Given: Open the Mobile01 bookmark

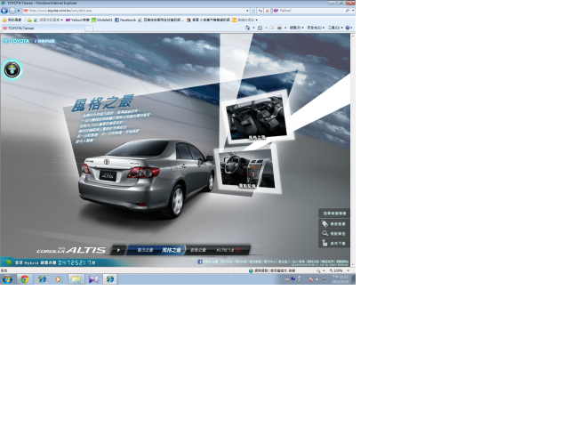Looking at the screenshot, I should click(102, 20).
